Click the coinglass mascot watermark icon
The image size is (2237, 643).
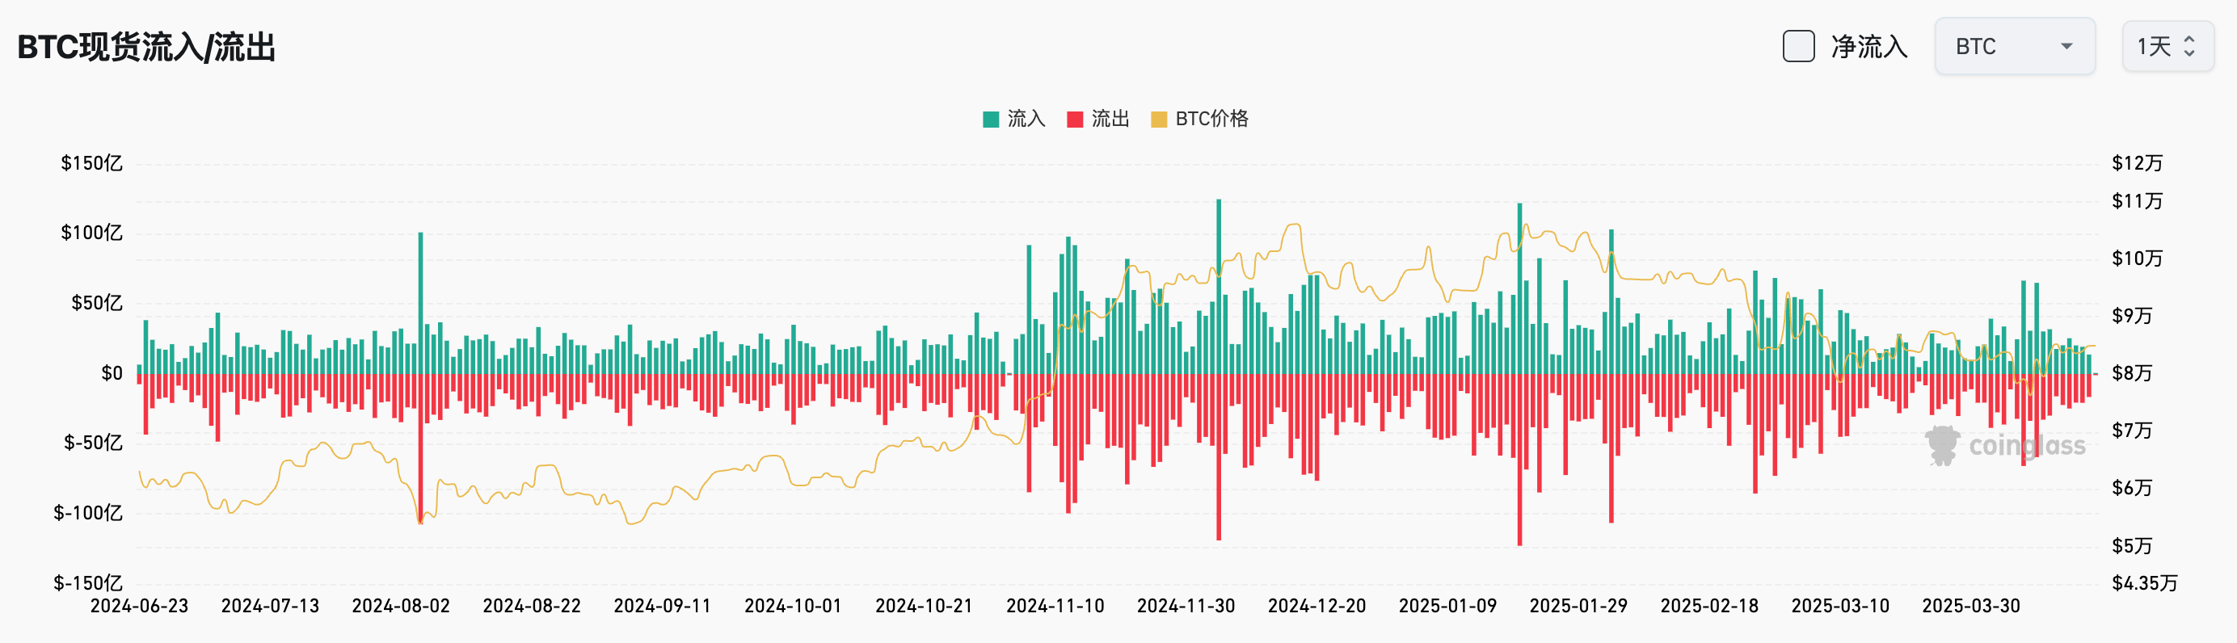1942,445
